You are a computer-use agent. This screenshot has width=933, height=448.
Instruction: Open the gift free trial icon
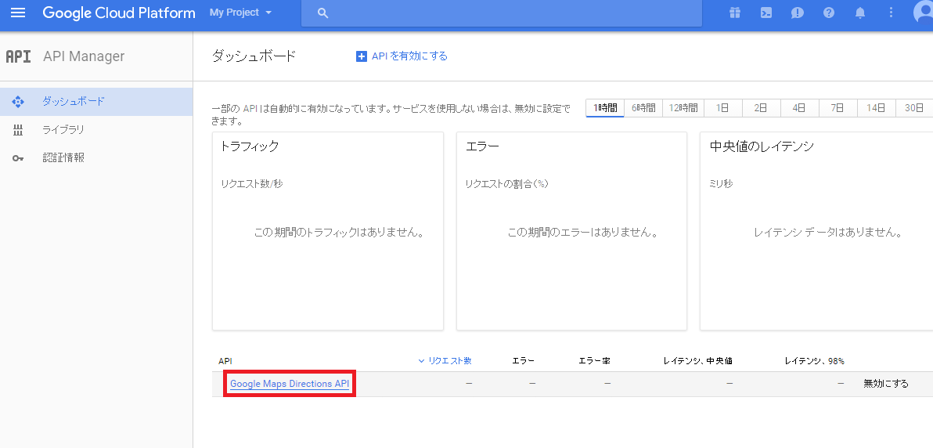[736, 13]
